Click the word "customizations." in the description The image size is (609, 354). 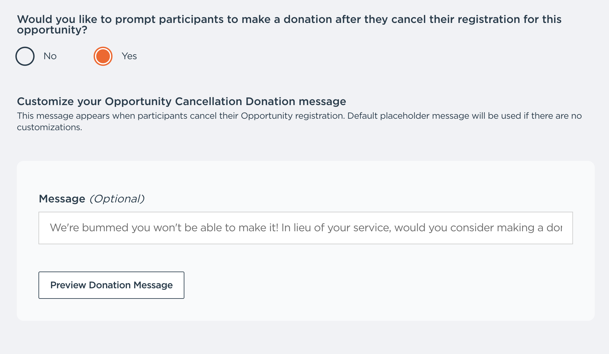(49, 127)
